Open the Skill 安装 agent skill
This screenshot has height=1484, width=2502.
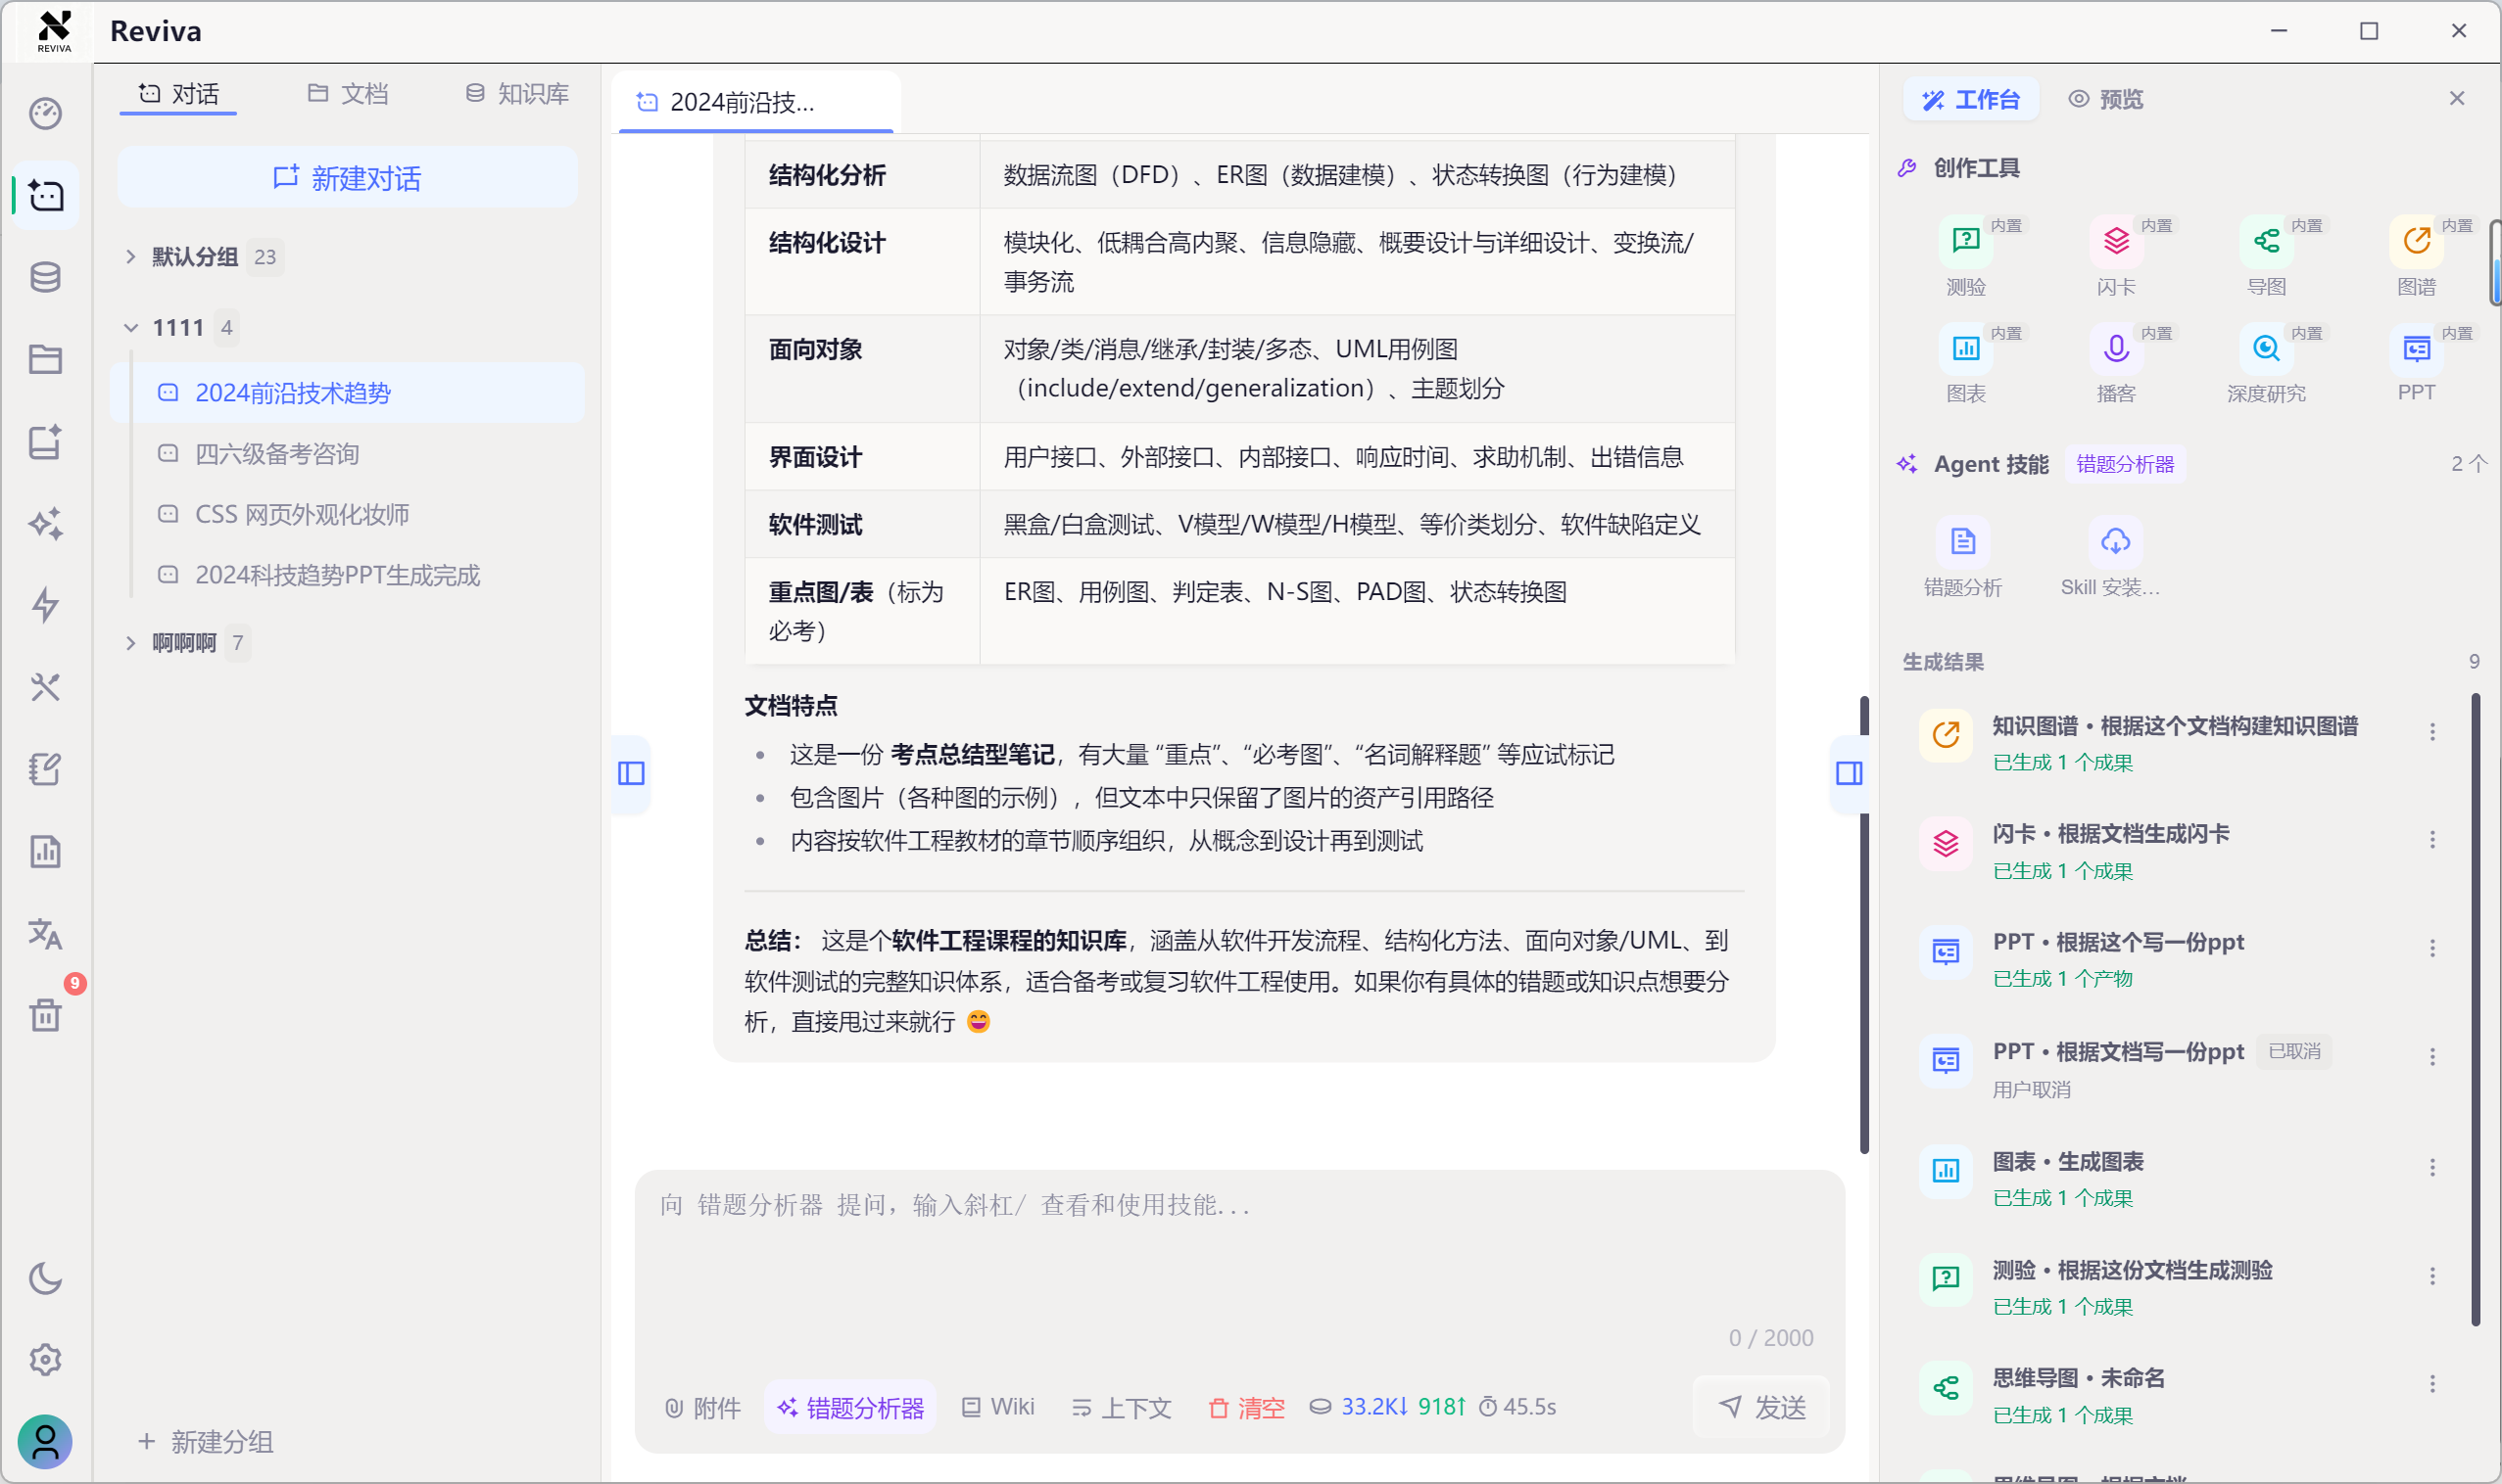[2111, 558]
